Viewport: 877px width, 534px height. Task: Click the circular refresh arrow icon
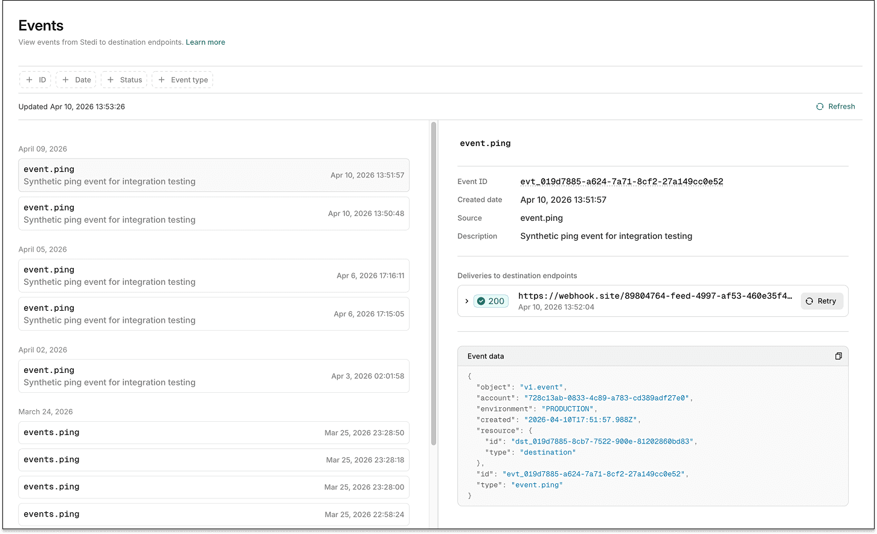pos(820,106)
